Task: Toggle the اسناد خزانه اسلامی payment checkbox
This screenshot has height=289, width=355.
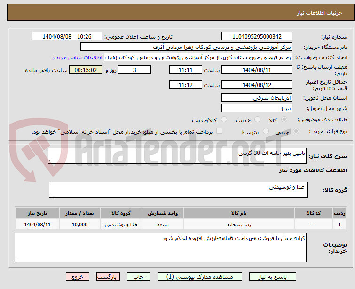Action: point(219,131)
